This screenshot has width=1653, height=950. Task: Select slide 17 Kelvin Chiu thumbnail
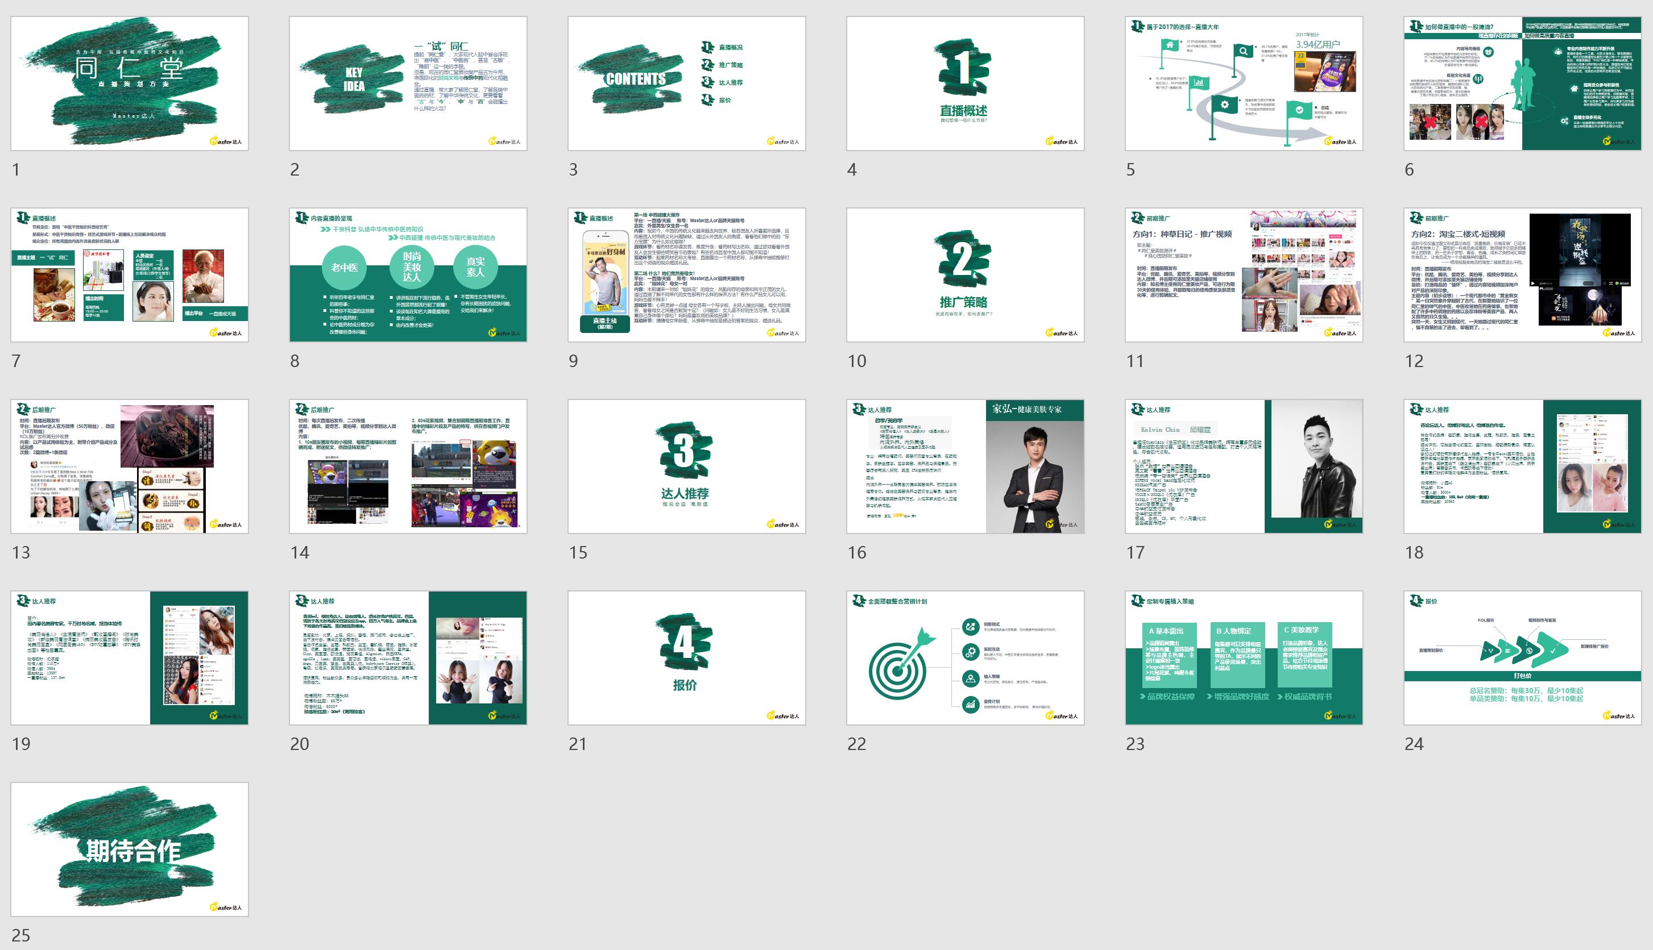(x=1244, y=466)
